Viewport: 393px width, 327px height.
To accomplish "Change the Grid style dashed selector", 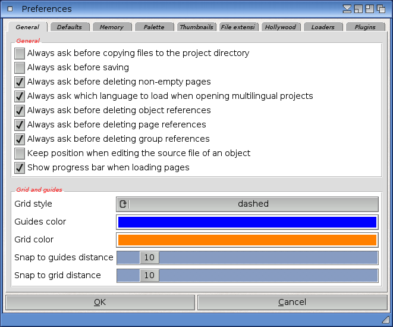I will (x=253, y=204).
